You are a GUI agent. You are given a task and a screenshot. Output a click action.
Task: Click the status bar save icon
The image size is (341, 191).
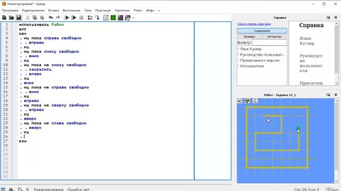tap(11, 189)
